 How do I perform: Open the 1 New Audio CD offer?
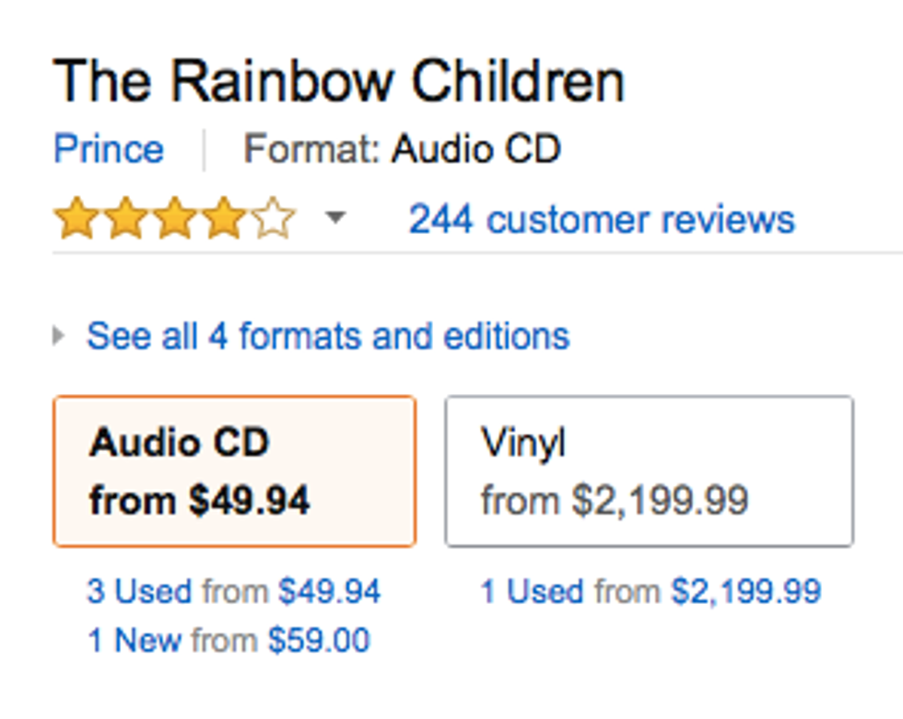coord(135,640)
